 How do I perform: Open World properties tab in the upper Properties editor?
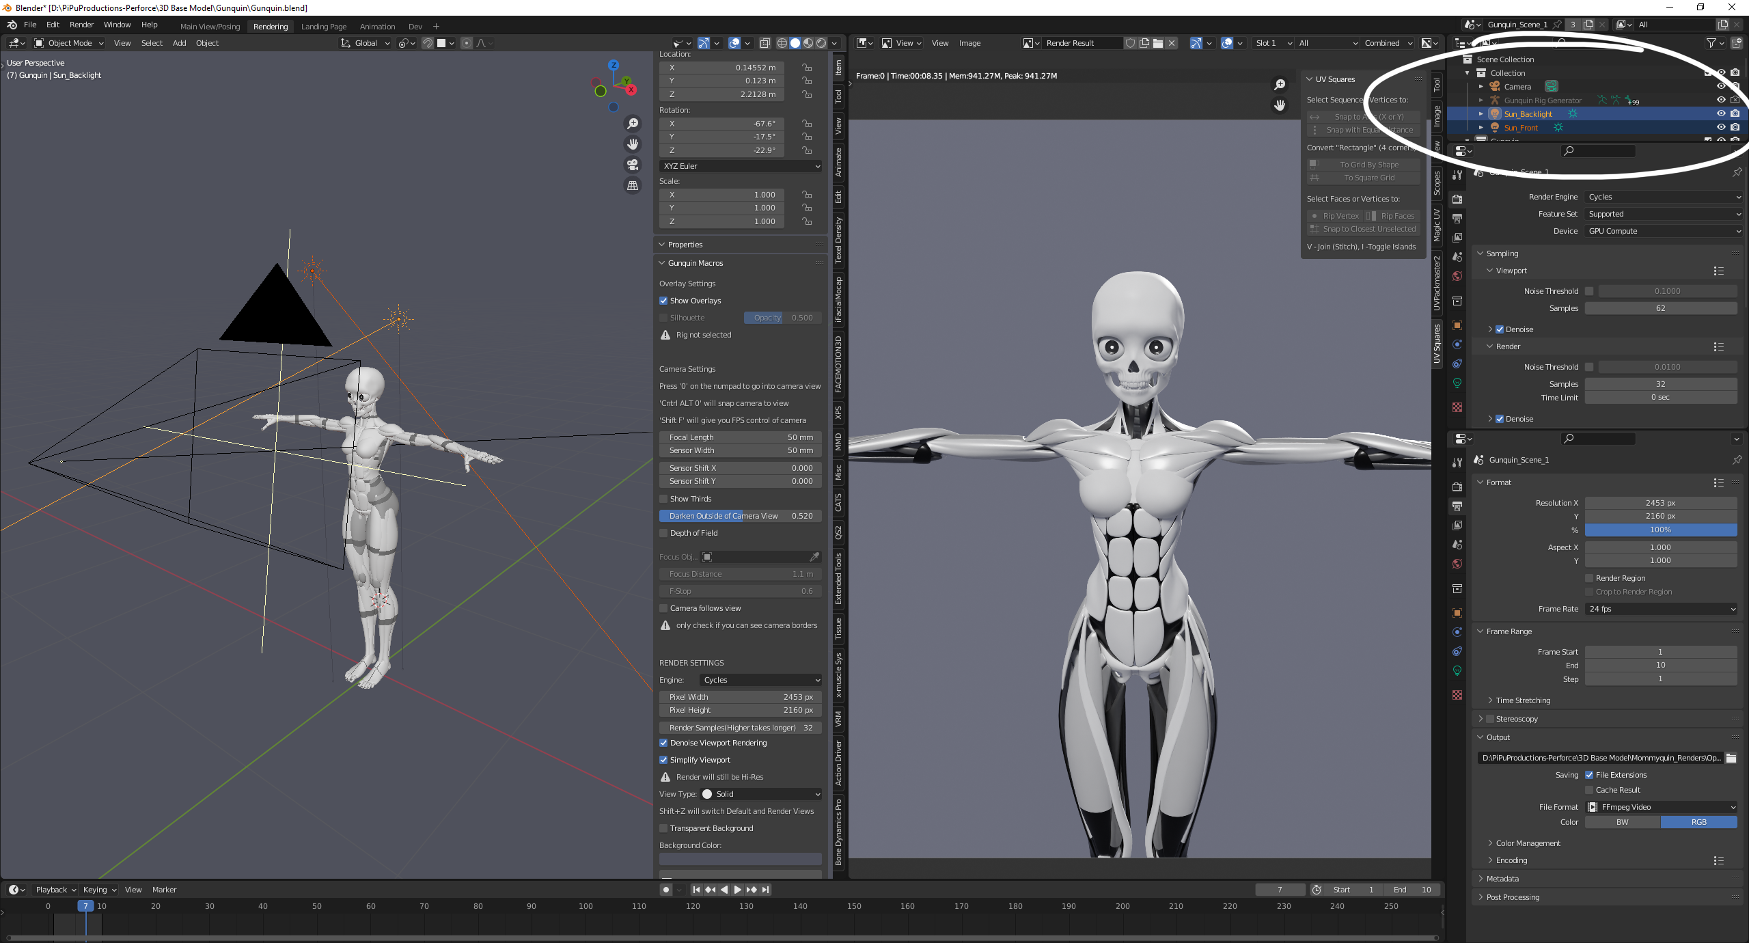pos(1457,276)
